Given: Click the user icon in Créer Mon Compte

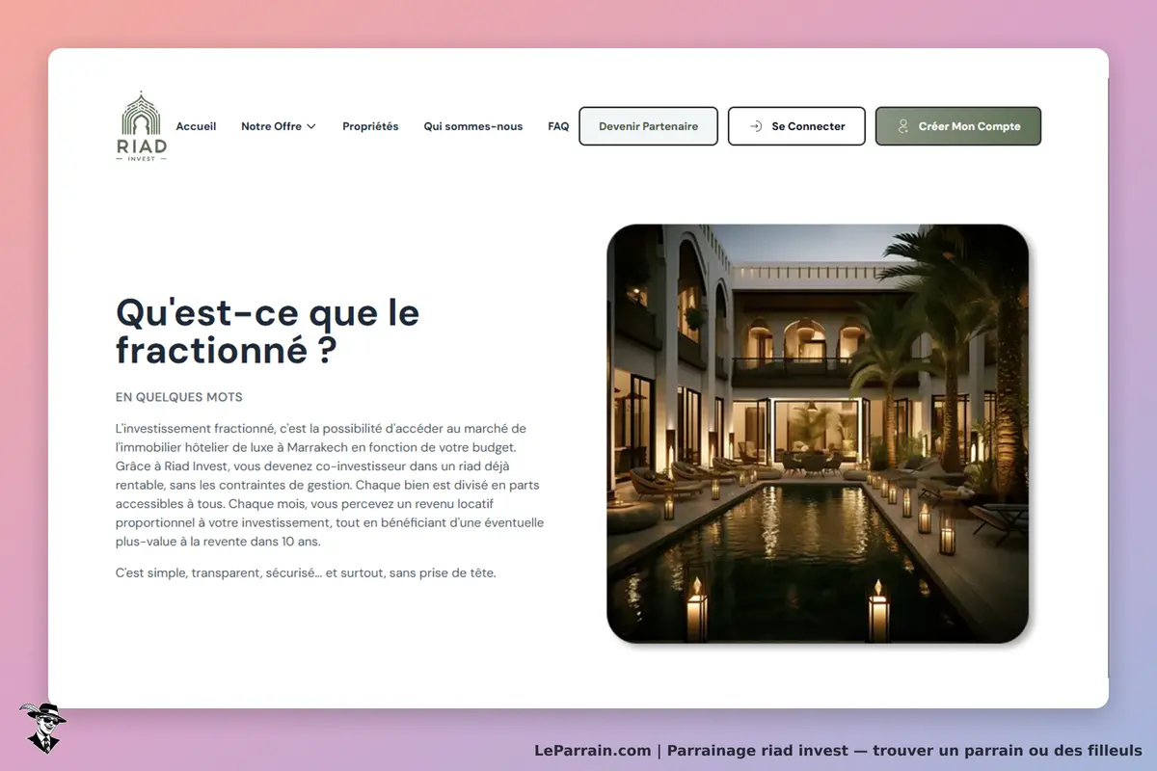Looking at the screenshot, I should tap(903, 126).
